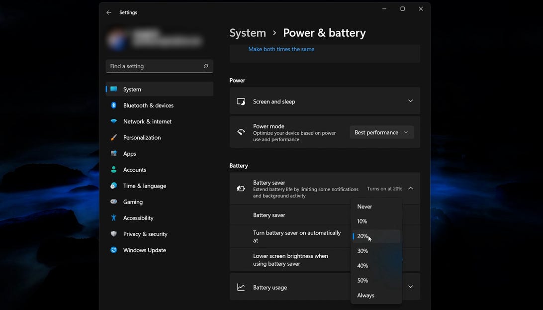
Task: Select Always in the battery saver list
Action: (376, 296)
